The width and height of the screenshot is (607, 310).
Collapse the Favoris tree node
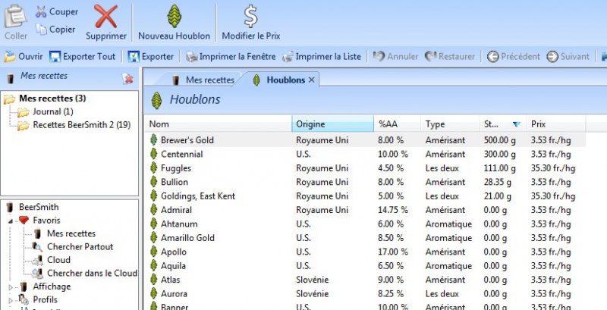[11, 221]
